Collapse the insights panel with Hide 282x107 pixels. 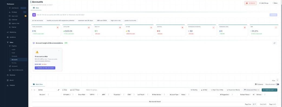[x=275, y=81]
